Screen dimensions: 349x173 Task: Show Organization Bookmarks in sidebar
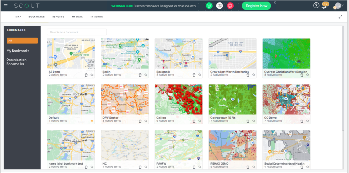(16, 62)
